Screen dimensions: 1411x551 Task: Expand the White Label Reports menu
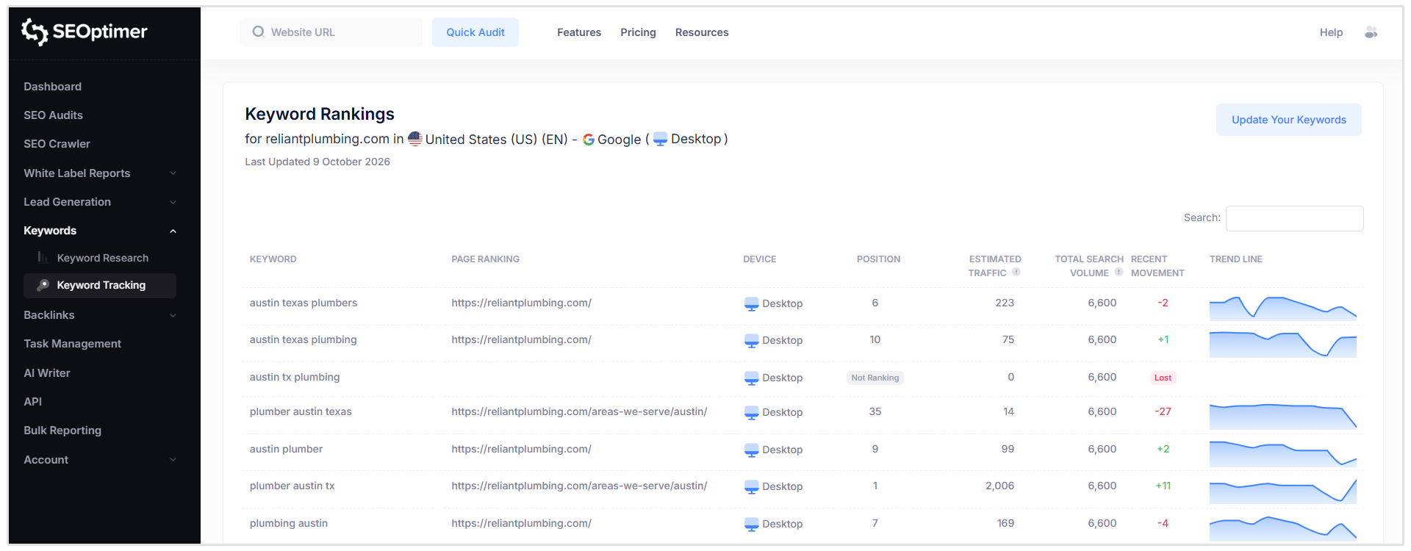[100, 173]
